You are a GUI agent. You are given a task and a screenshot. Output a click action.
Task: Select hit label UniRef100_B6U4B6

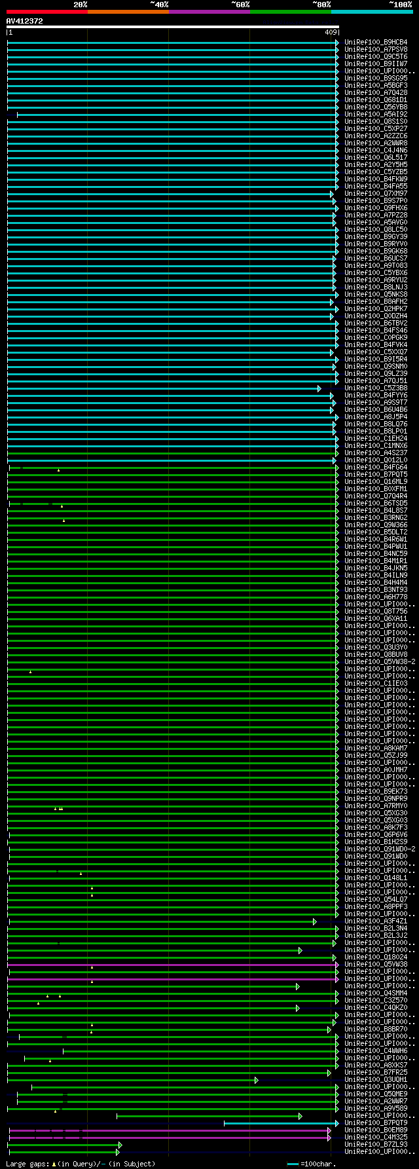coord(376,410)
